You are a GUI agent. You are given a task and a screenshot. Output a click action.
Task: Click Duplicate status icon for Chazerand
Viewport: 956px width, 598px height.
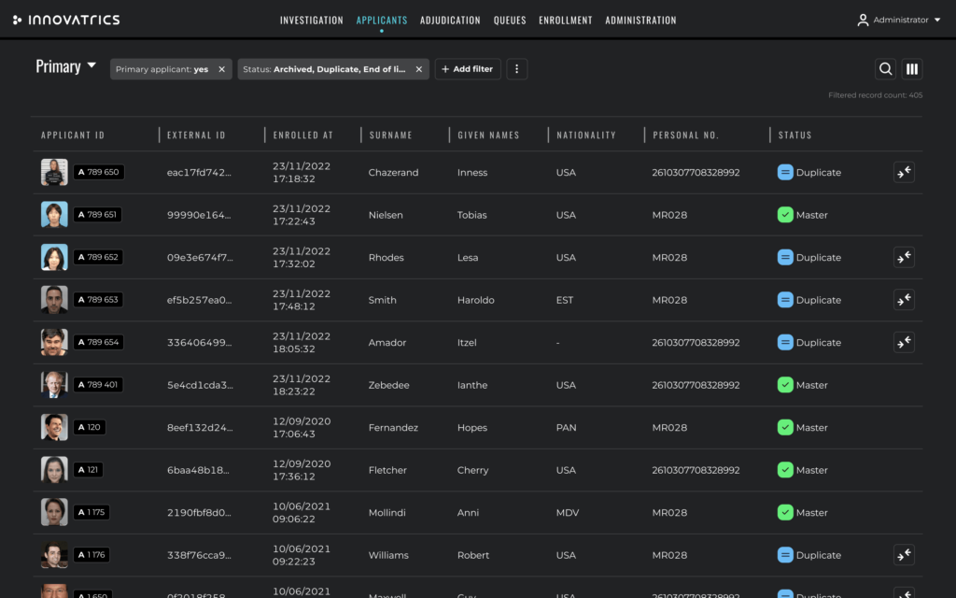[784, 172]
